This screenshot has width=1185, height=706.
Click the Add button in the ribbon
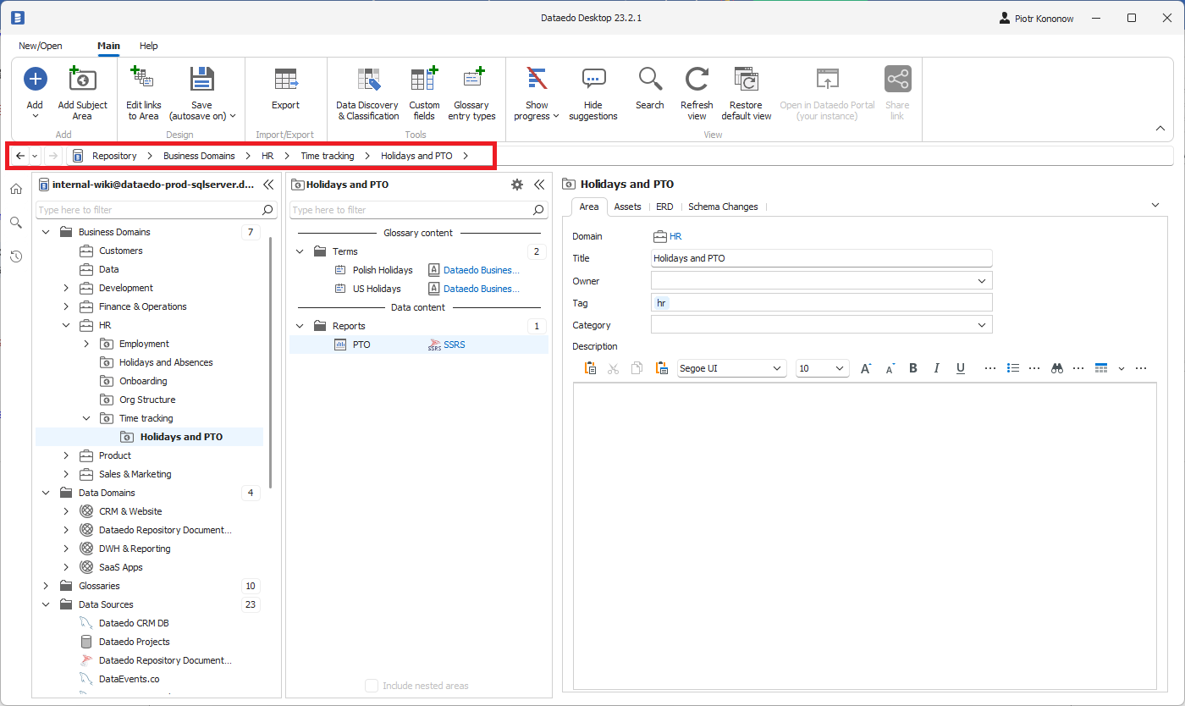click(35, 91)
